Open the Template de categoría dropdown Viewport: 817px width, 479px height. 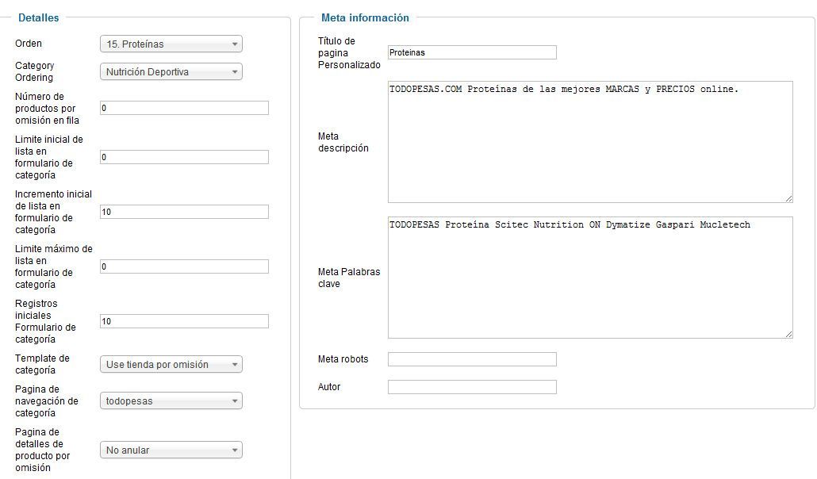click(x=171, y=364)
